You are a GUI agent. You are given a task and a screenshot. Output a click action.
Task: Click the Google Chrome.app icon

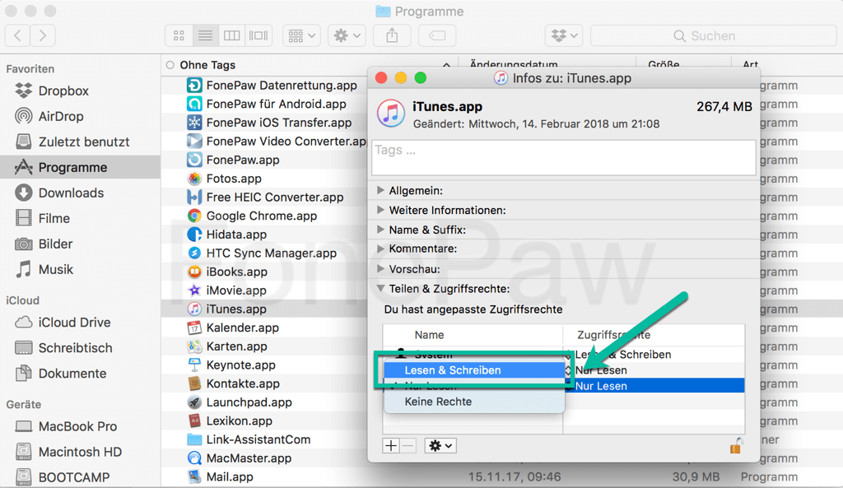(194, 216)
